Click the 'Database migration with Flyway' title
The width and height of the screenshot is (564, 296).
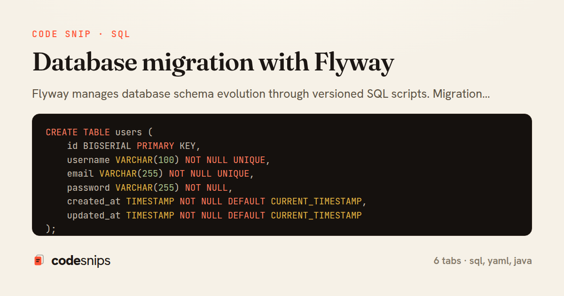coord(213,62)
